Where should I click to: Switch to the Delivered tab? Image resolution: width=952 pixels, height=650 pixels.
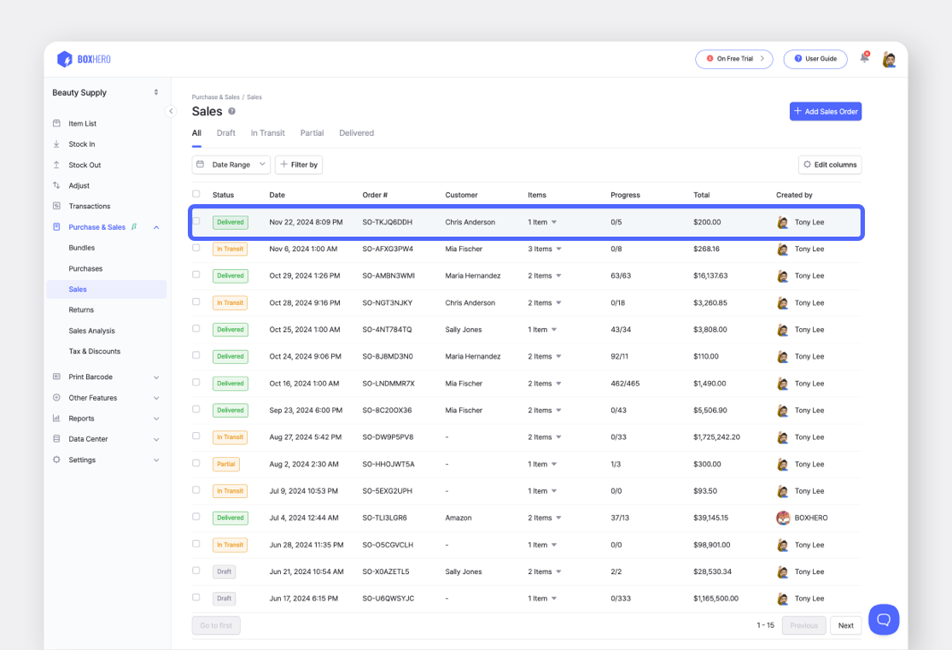tap(356, 132)
